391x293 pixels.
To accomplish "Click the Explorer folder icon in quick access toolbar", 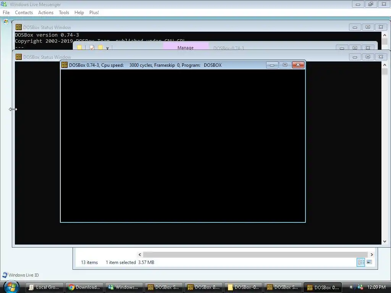I will tap(79, 47).
